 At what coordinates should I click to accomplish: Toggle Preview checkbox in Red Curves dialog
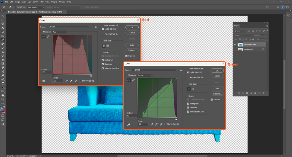coord(127,56)
